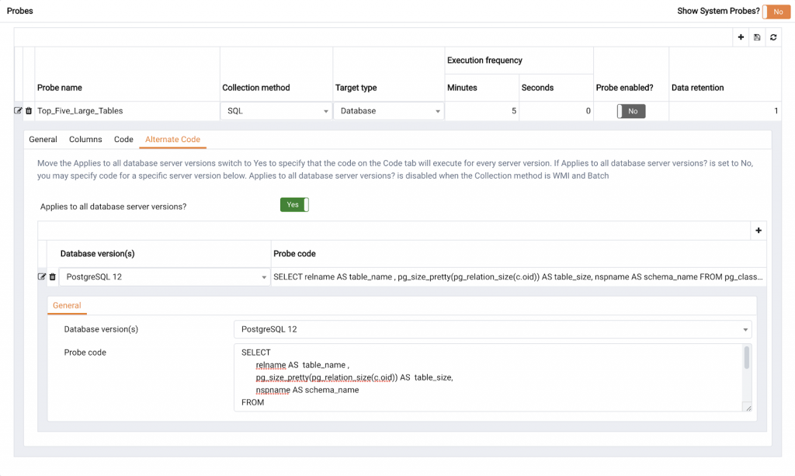
Task: Delete the PostgreSQL 12 alternate code row
Action: coord(53,276)
